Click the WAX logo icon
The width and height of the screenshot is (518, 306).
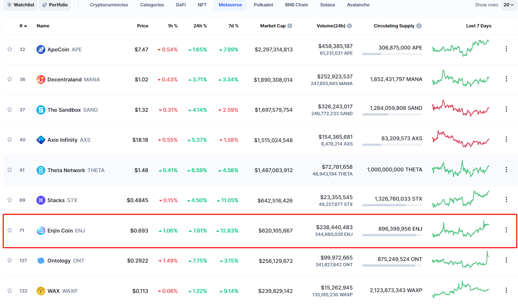click(41, 291)
